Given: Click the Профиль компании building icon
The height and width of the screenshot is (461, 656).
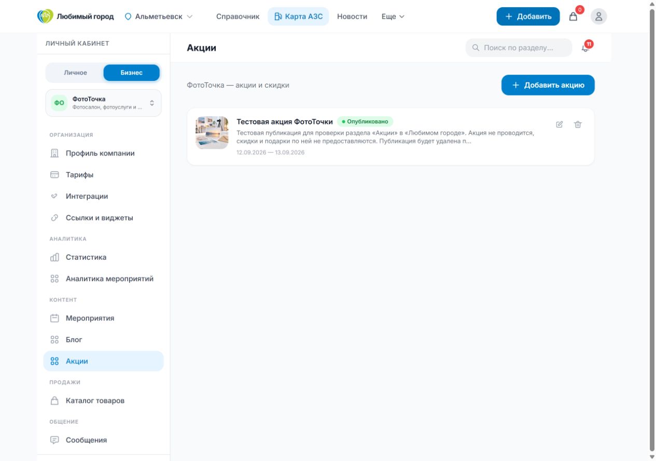Looking at the screenshot, I should (x=54, y=153).
